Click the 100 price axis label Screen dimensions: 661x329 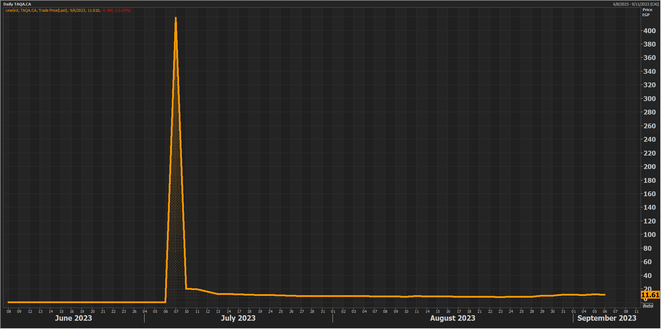[649, 235]
